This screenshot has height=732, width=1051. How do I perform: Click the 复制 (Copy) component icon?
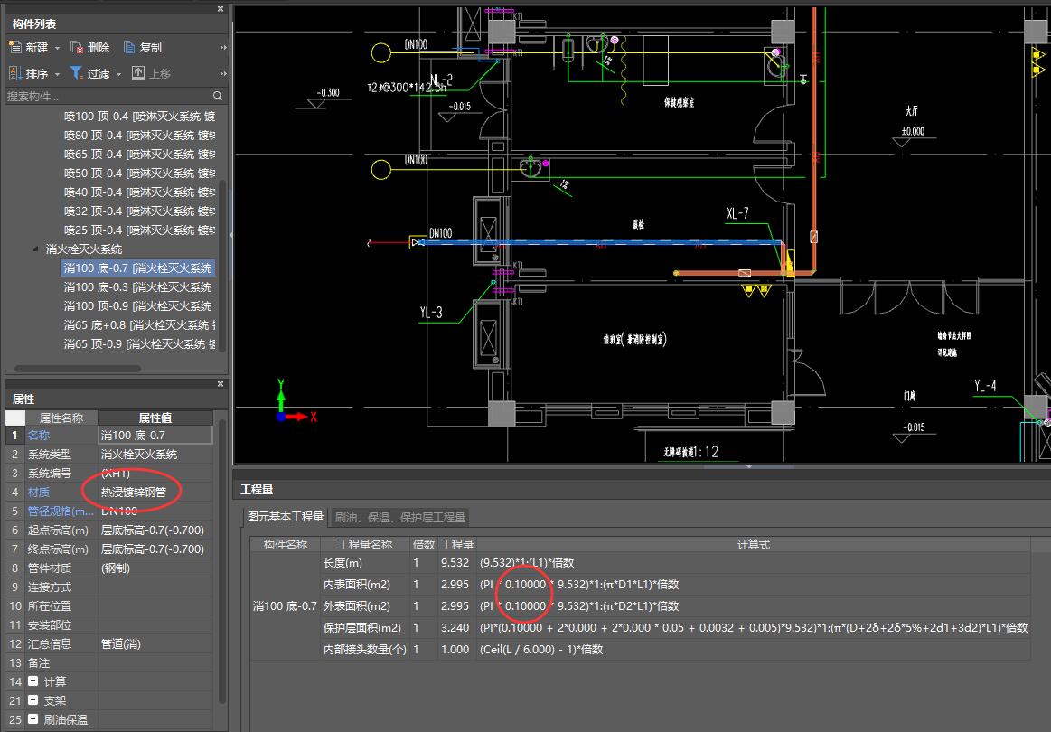tap(129, 47)
